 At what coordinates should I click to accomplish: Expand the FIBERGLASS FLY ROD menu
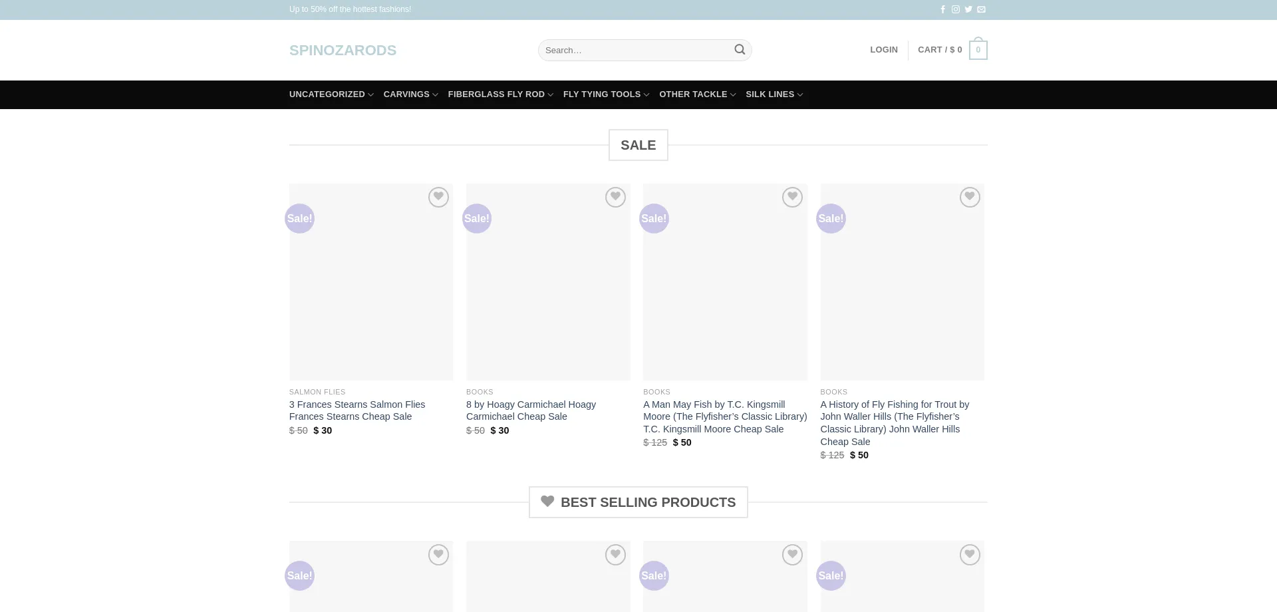click(496, 94)
